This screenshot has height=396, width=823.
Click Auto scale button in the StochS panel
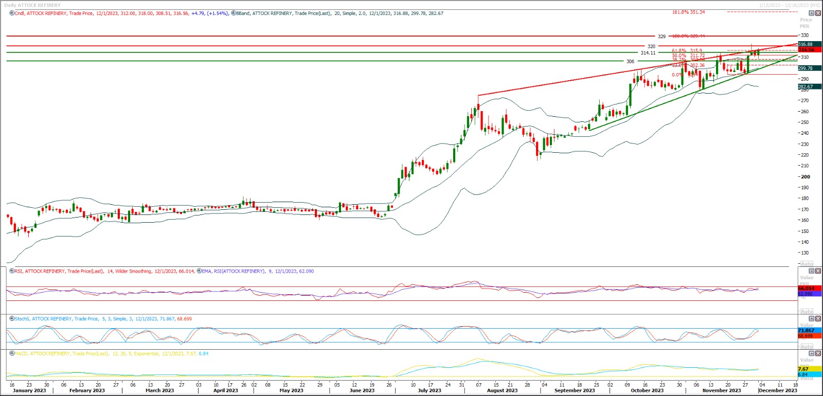[x=807, y=346]
